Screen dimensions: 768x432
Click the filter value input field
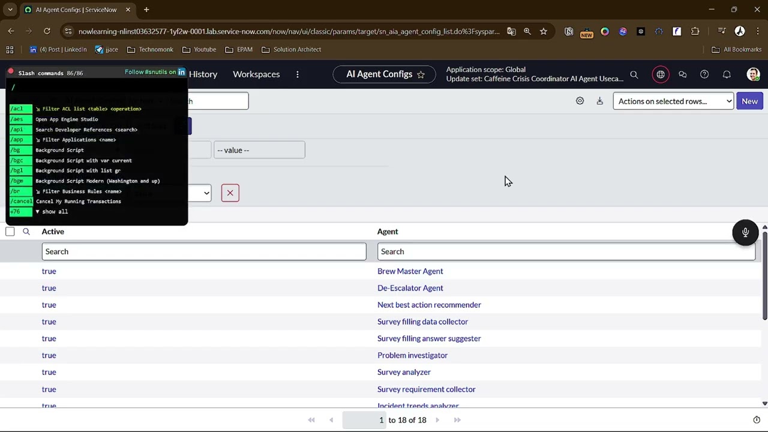[x=259, y=150]
